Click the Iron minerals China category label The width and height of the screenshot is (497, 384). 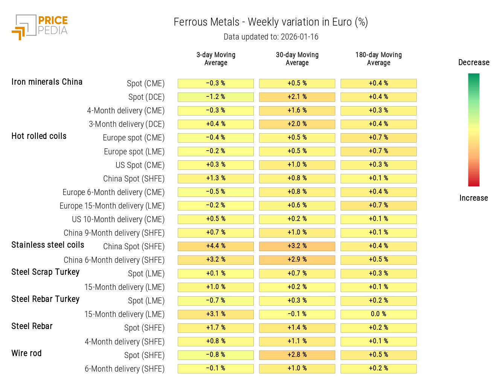(47, 82)
